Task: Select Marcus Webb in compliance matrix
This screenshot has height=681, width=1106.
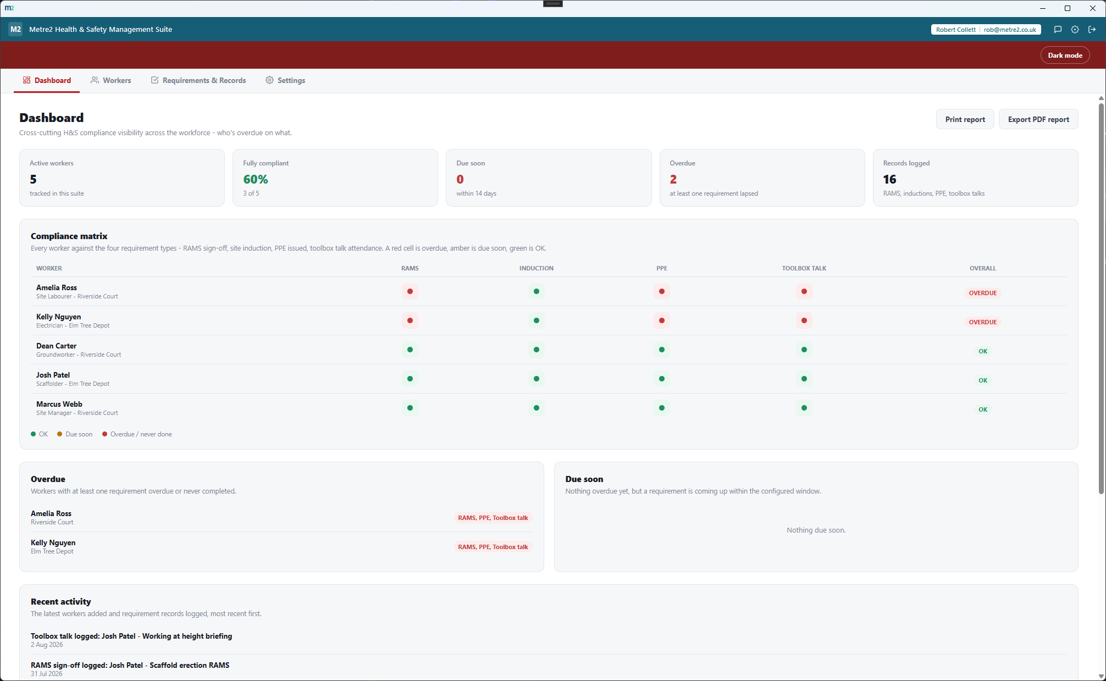Action: tap(549, 408)
